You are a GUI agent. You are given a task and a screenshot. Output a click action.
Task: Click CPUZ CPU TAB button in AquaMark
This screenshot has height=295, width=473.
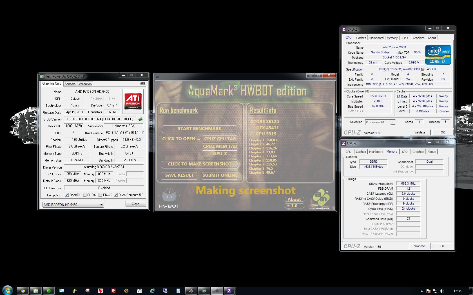220,139
